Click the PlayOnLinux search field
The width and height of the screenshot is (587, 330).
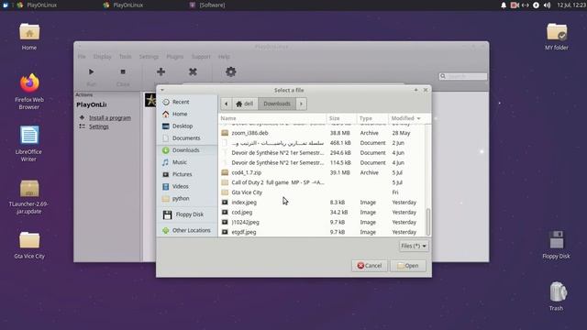coord(463,76)
